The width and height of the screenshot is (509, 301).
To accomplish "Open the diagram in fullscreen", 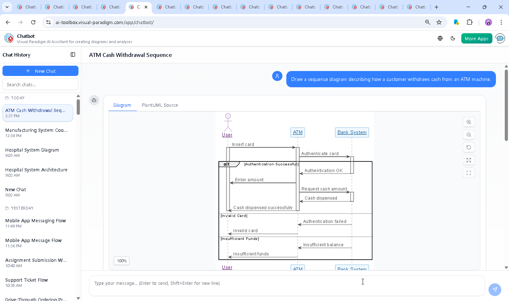I will [x=469, y=173].
